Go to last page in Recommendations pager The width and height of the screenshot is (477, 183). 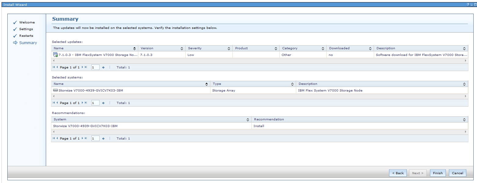(86, 138)
